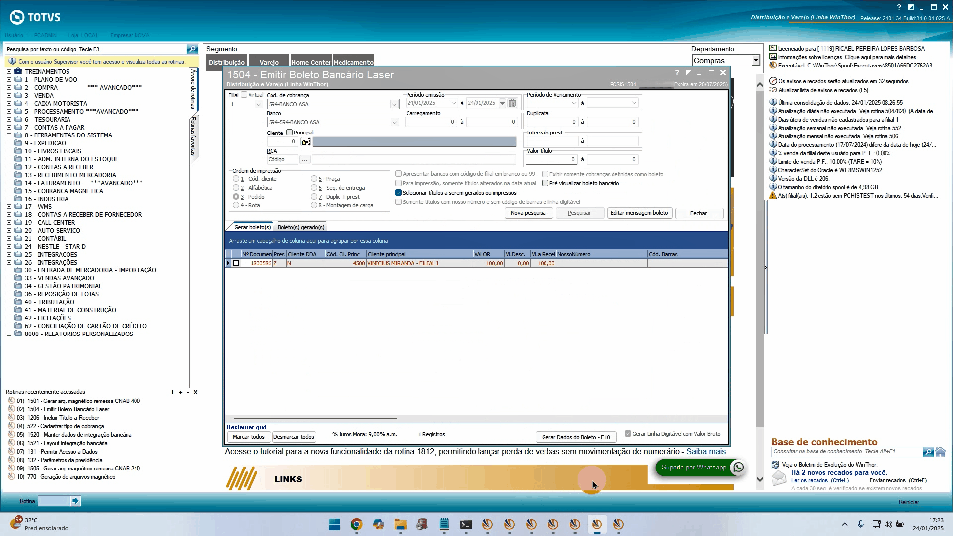Click the calendar icon next to emission period
The image size is (953, 536).
[512, 103]
